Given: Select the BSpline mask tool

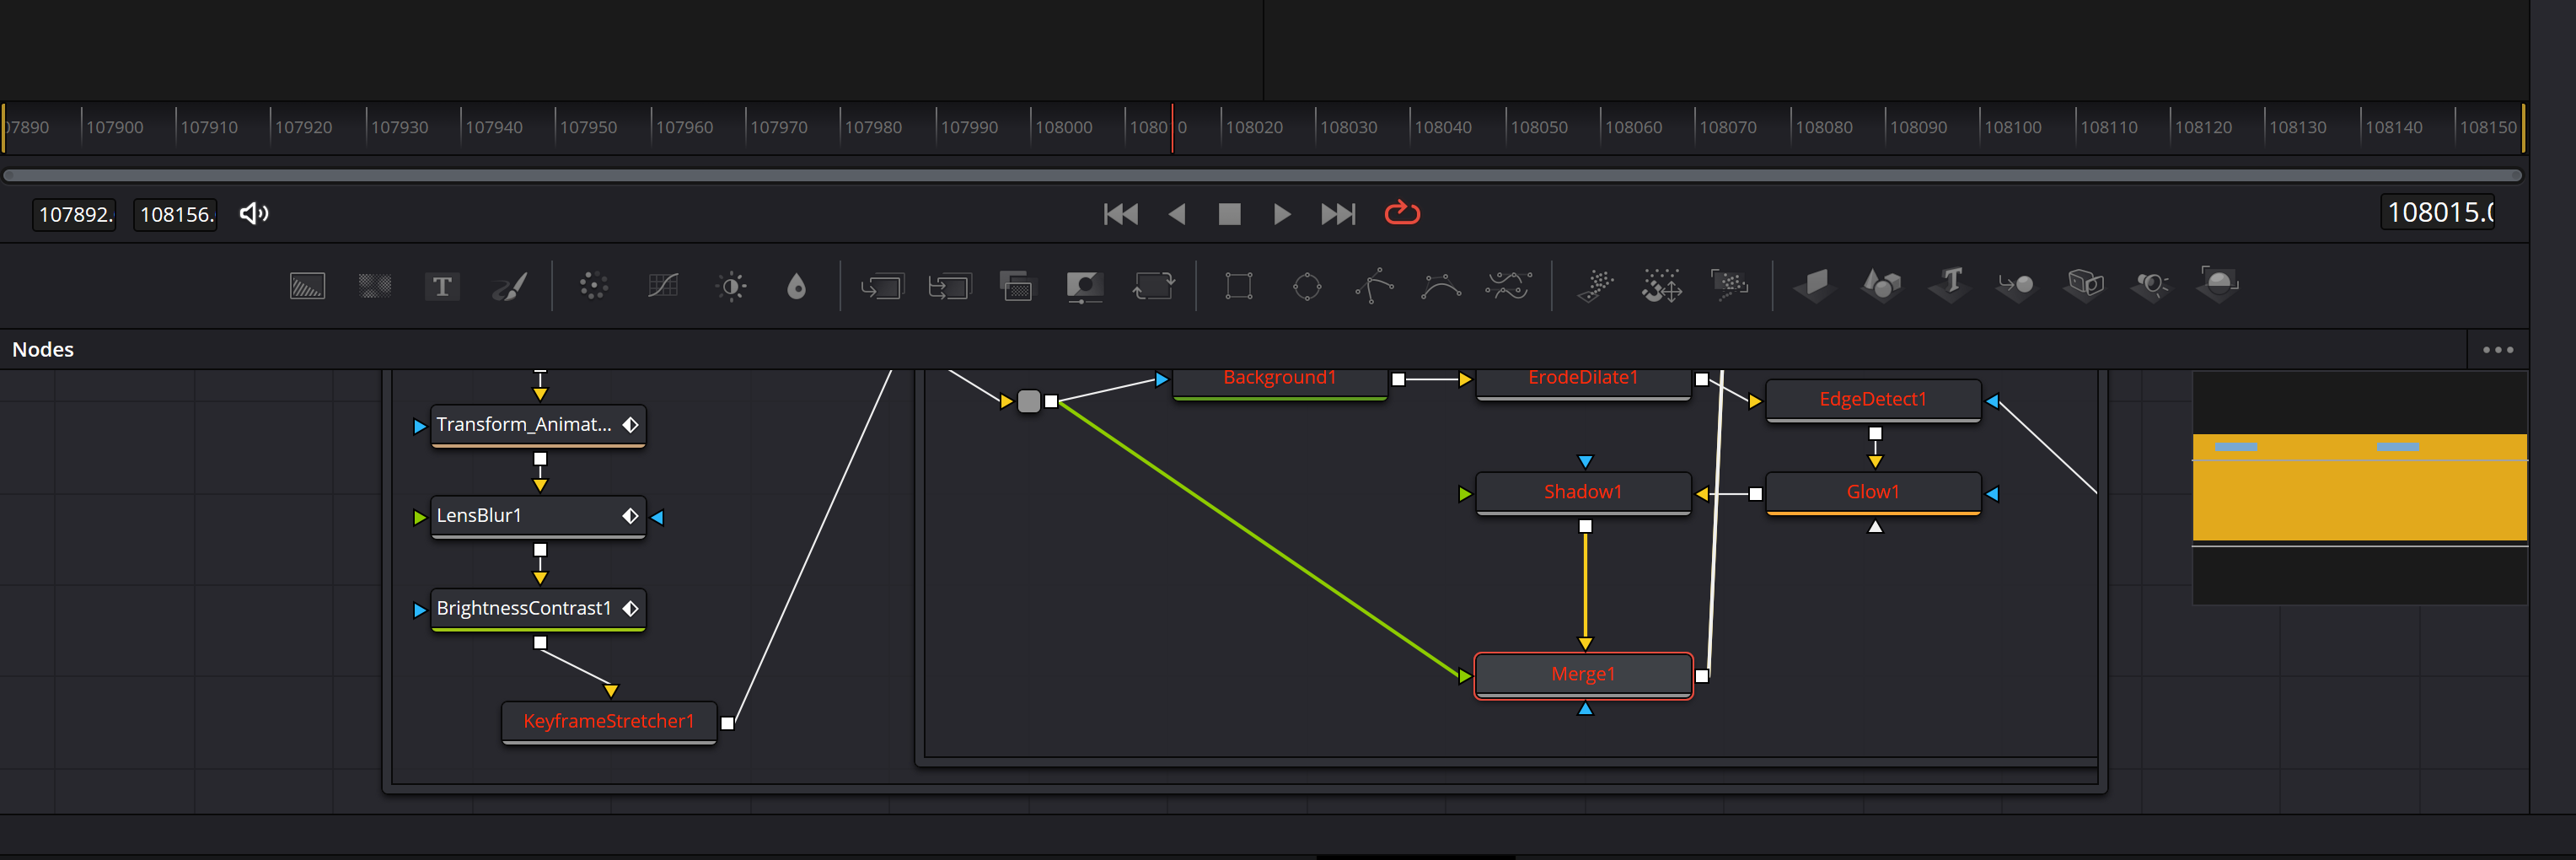Looking at the screenshot, I should click(1441, 287).
